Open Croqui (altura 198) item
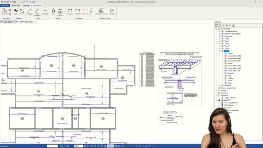The width and height of the screenshot is (263, 148). 234,56
